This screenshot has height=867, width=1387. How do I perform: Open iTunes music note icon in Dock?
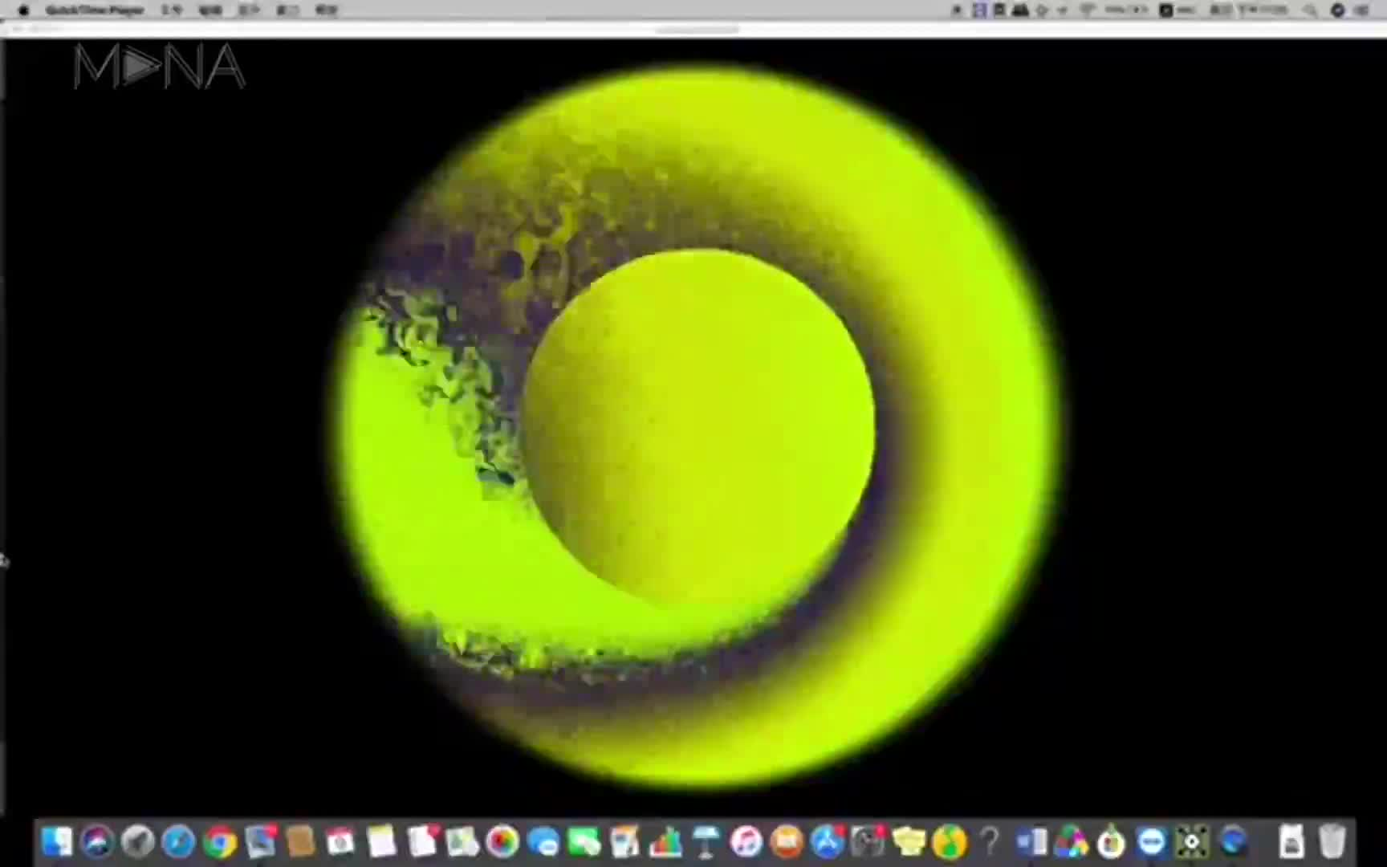[746, 842]
